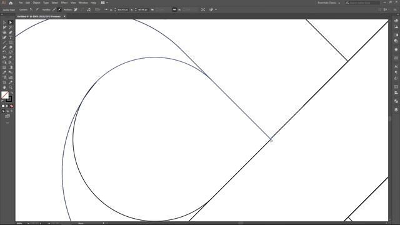400x225 pixels.
Task: Select the Scale tool
Action: pos(11,52)
